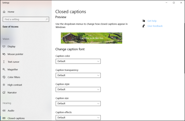Expand the Caption color dropdown
Screen dimensions: 185x121
point(78,61)
